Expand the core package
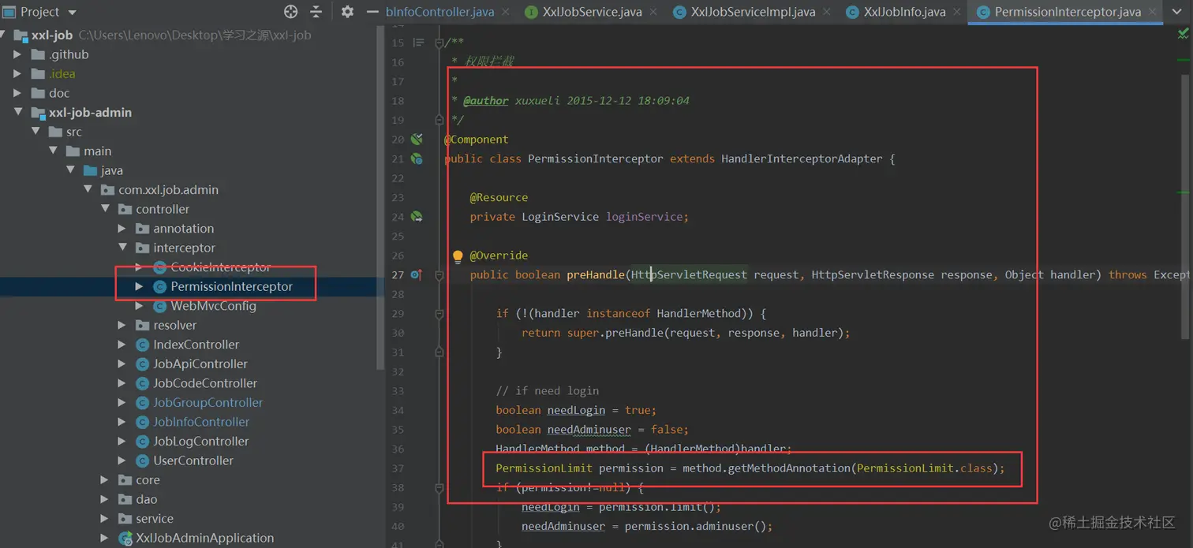The image size is (1193, 548). coord(105,479)
